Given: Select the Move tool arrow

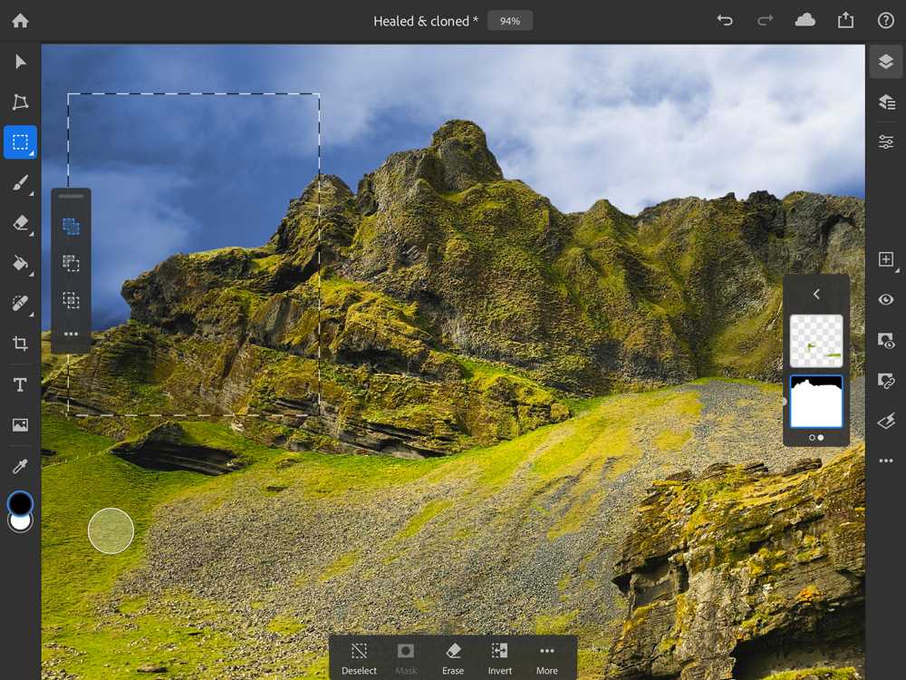Looking at the screenshot, I should [x=20, y=62].
